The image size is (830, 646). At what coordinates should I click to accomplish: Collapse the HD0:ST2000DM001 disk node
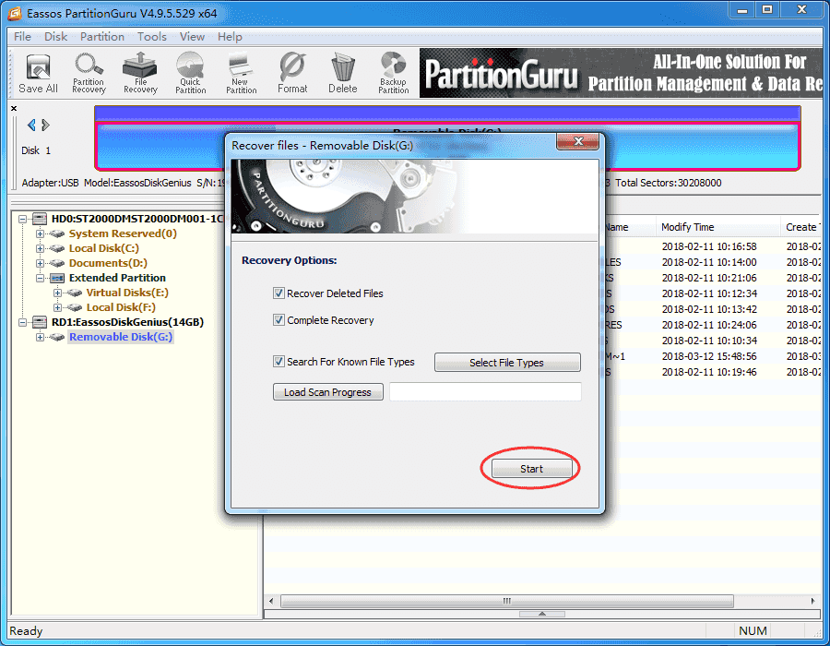[22, 219]
